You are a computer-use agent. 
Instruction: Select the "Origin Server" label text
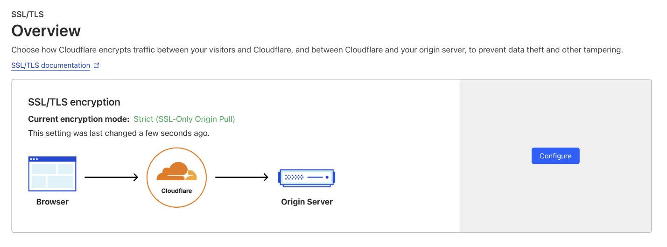307,202
